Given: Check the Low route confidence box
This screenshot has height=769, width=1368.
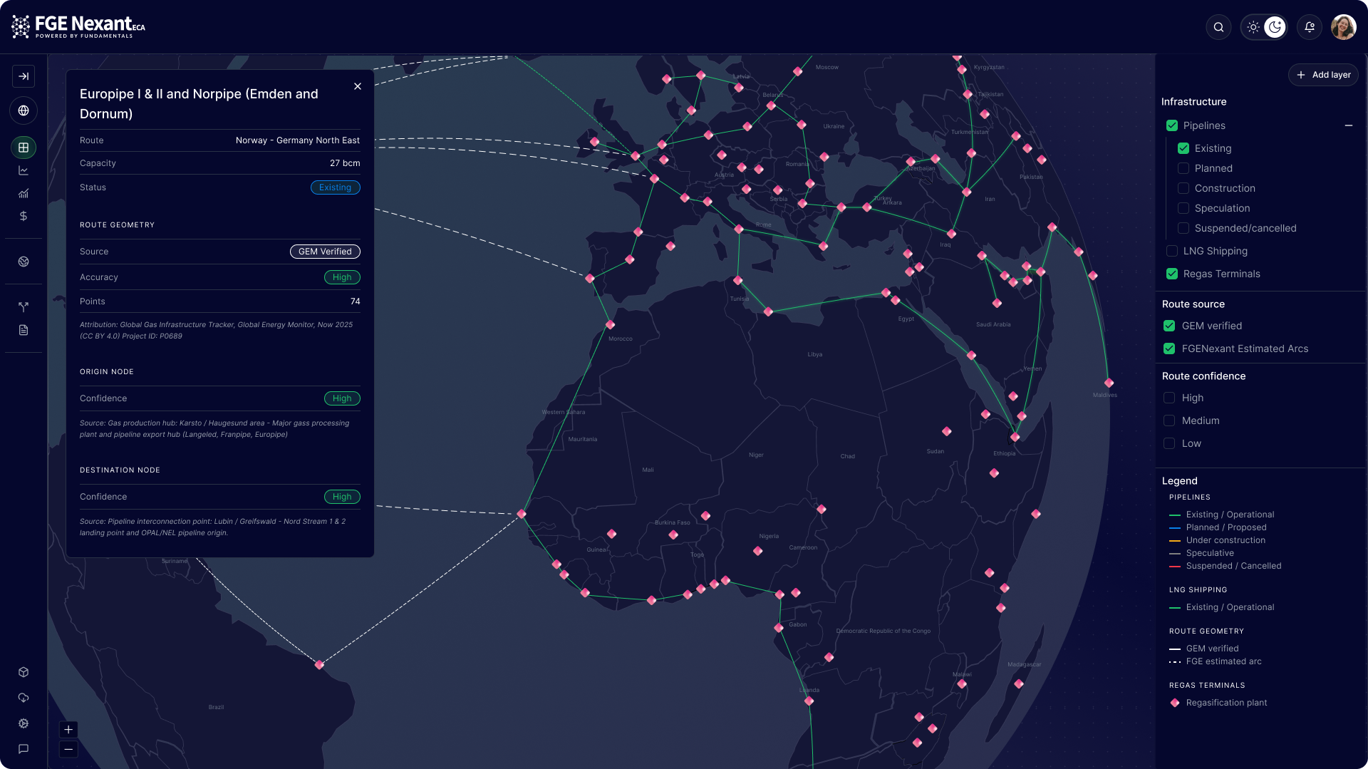Looking at the screenshot, I should click(x=1169, y=443).
